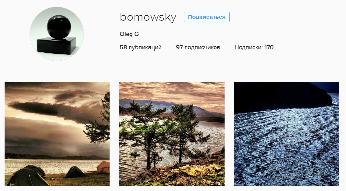Click the small boat in middle photo
Image resolution: width=346 pixels, height=191 pixels.
(135, 154)
